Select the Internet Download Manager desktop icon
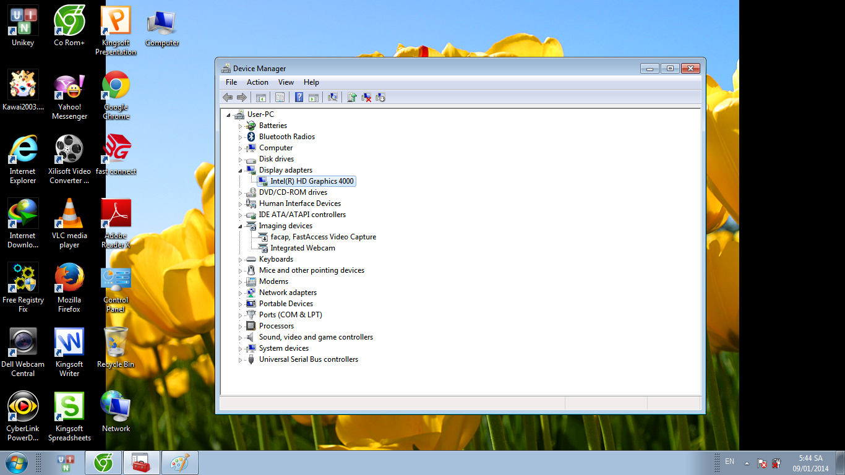This screenshot has width=845, height=475. click(x=23, y=225)
